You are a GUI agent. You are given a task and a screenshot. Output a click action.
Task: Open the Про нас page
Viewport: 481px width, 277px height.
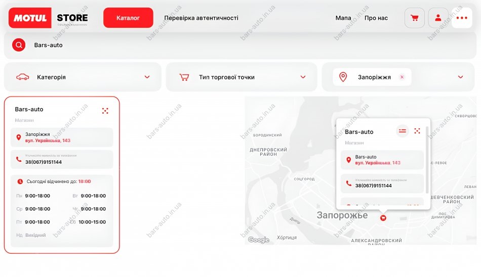click(x=376, y=18)
